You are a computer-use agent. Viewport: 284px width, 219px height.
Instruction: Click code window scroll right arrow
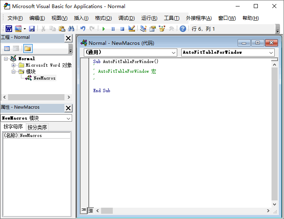pos(268,211)
